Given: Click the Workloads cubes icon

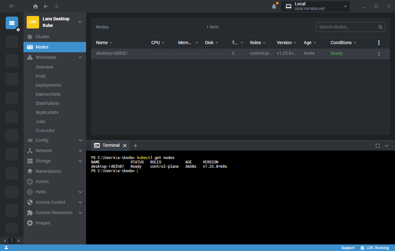Looking at the screenshot, I should [30, 57].
